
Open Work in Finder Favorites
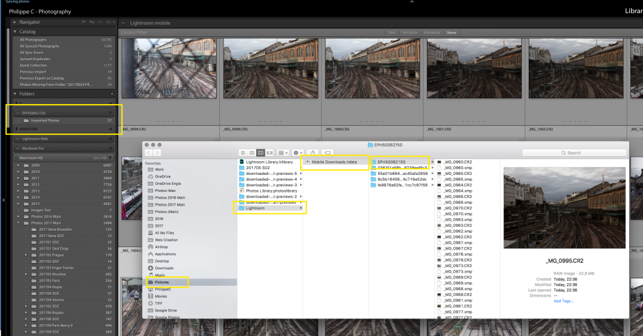pyautogui.click(x=159, y=169)
